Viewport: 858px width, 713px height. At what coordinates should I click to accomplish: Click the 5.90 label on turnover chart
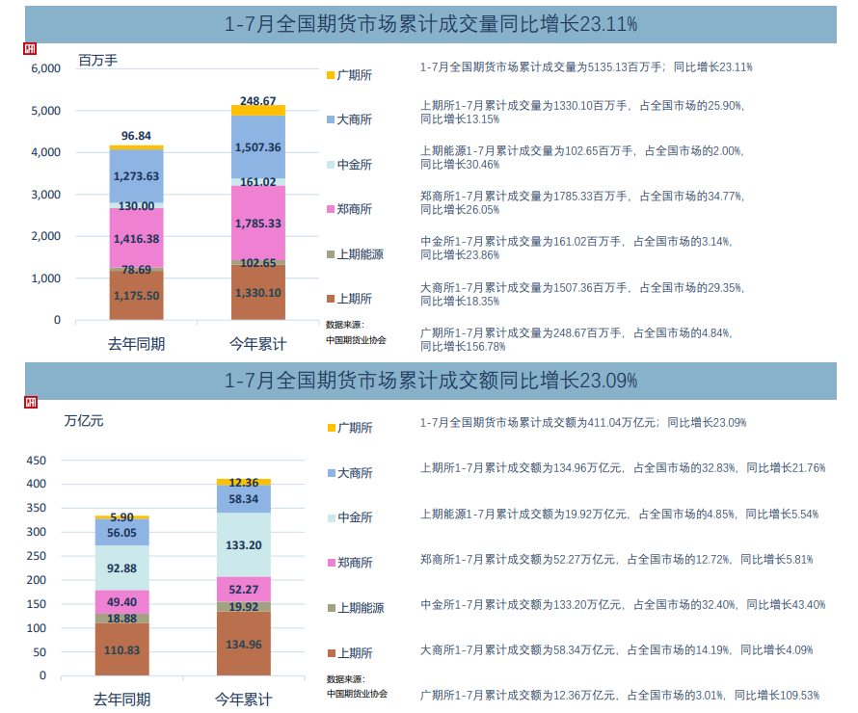(121, 517)
